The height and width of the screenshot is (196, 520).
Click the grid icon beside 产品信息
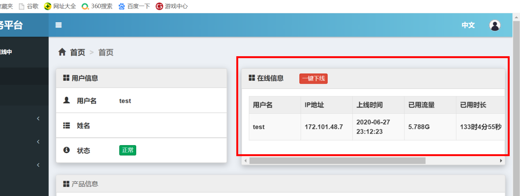(x=66, y=184)
